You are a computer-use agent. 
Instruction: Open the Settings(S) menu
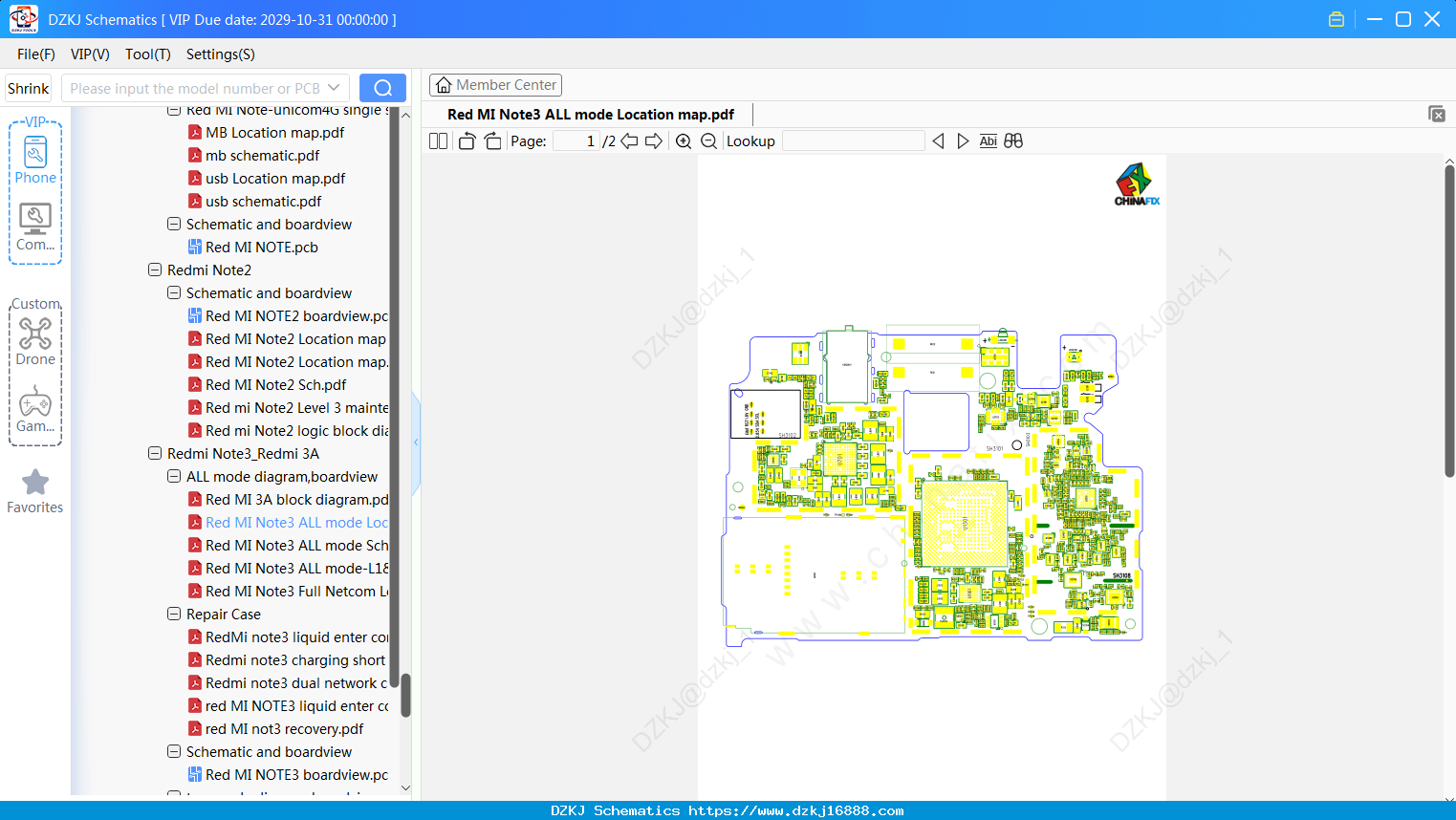(221, 54)
